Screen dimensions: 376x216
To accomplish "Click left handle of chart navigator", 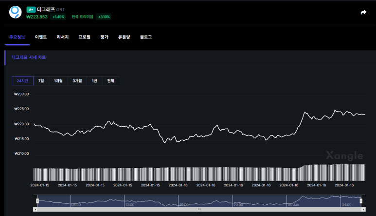I will pos(37,201).
